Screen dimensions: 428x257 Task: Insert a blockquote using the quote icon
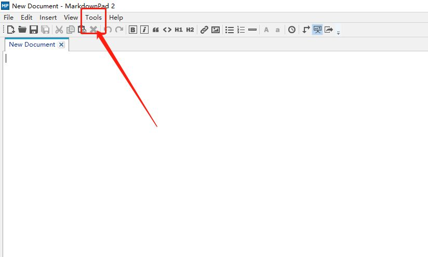coord(156,30)
